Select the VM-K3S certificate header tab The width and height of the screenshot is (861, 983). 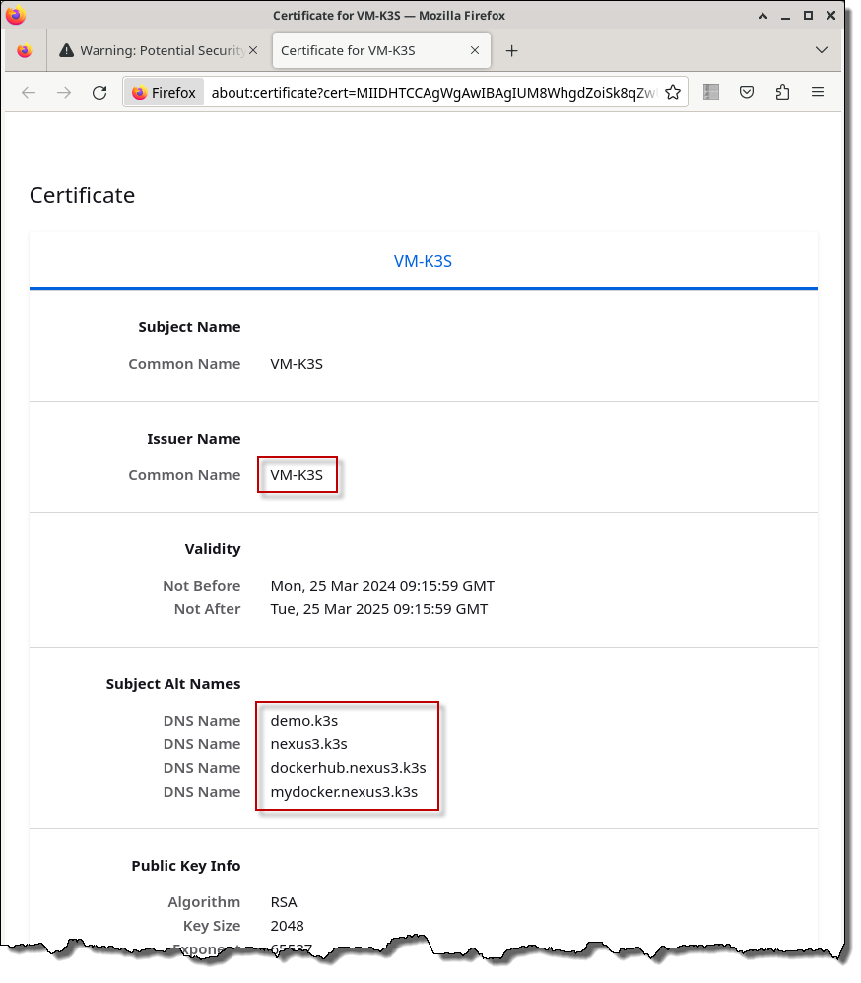tap(423, 261)
